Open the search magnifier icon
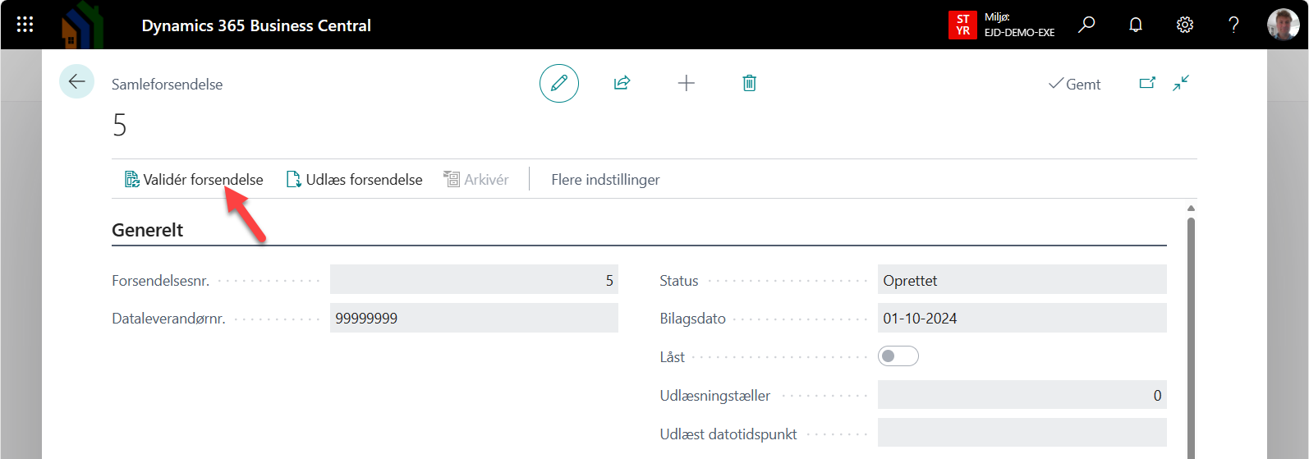Screen dimensions: 1309x459 [1086, 25]
